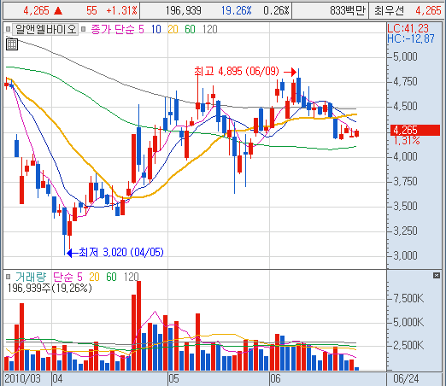Click the data table grid icon
This screenshot has width=446, height=386.
coord(12,44)
